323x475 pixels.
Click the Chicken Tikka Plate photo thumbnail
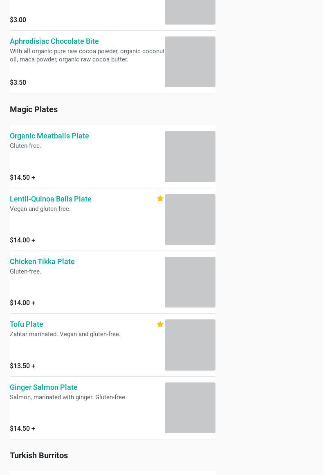coord(190,282)
